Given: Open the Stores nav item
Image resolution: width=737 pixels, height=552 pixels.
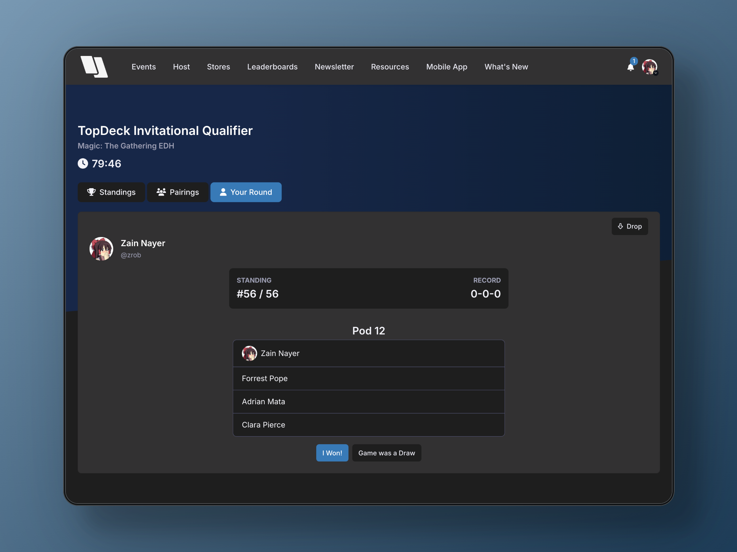Looking at the screenshot, I should (218, 67).
